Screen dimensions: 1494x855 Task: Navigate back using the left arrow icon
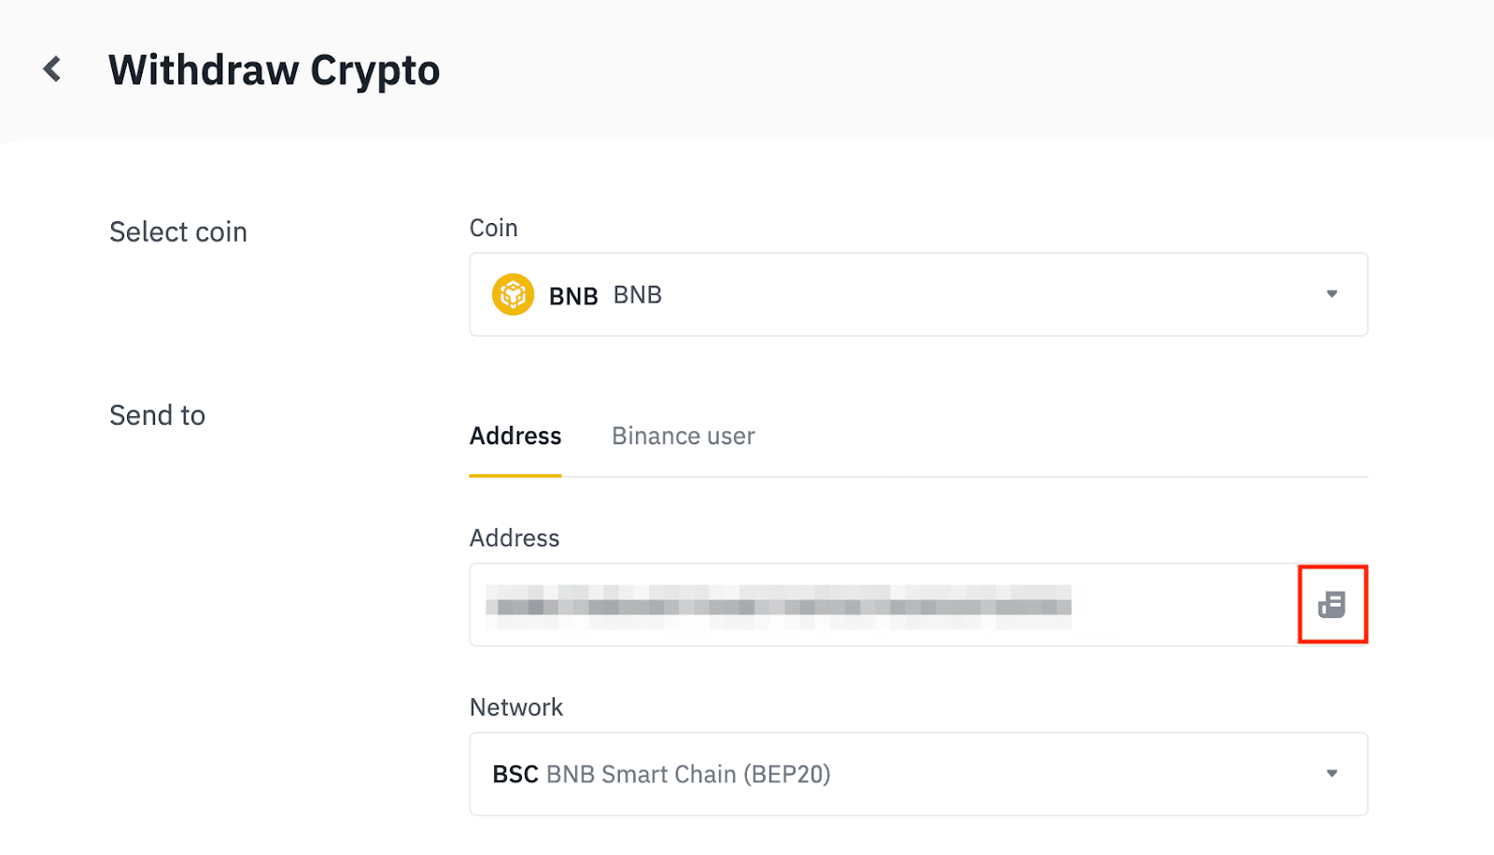pyautogui.click(x=51, y=68)
